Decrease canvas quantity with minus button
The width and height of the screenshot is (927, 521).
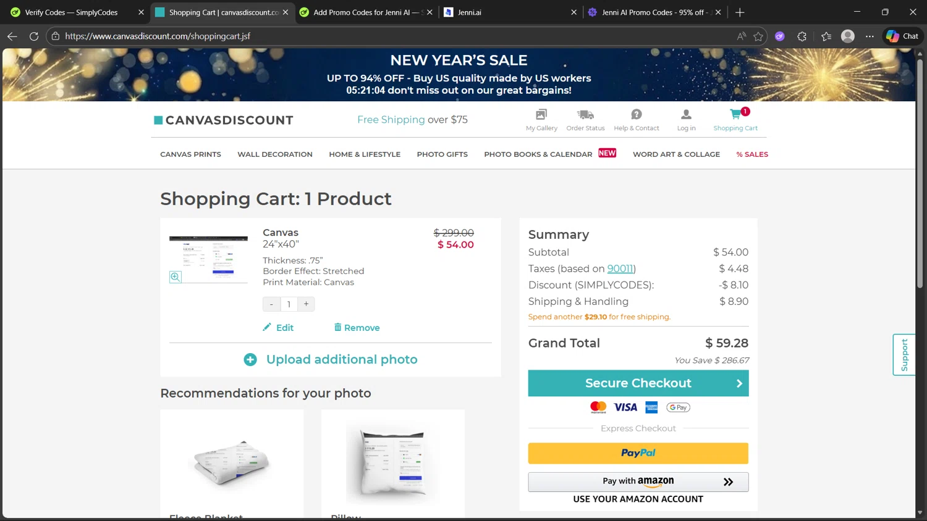click(271, 304)
